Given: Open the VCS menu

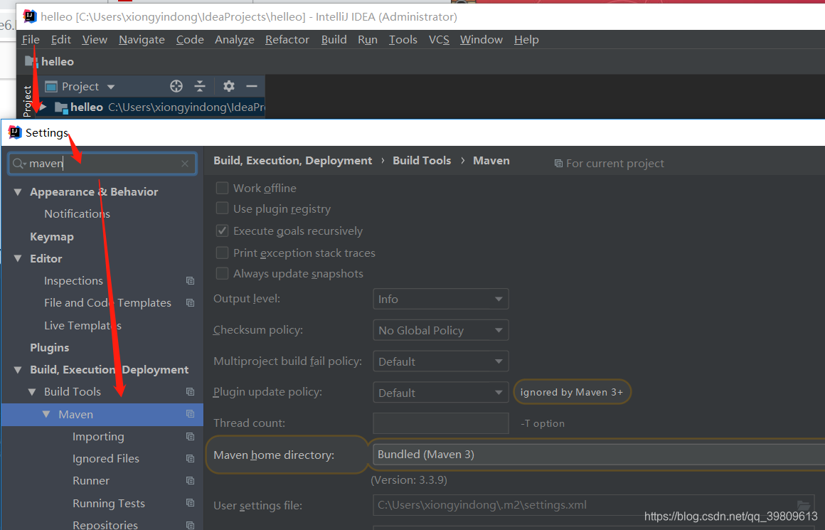Looking at the screenshot, I should pyautogui.click(x=439, y=39).
